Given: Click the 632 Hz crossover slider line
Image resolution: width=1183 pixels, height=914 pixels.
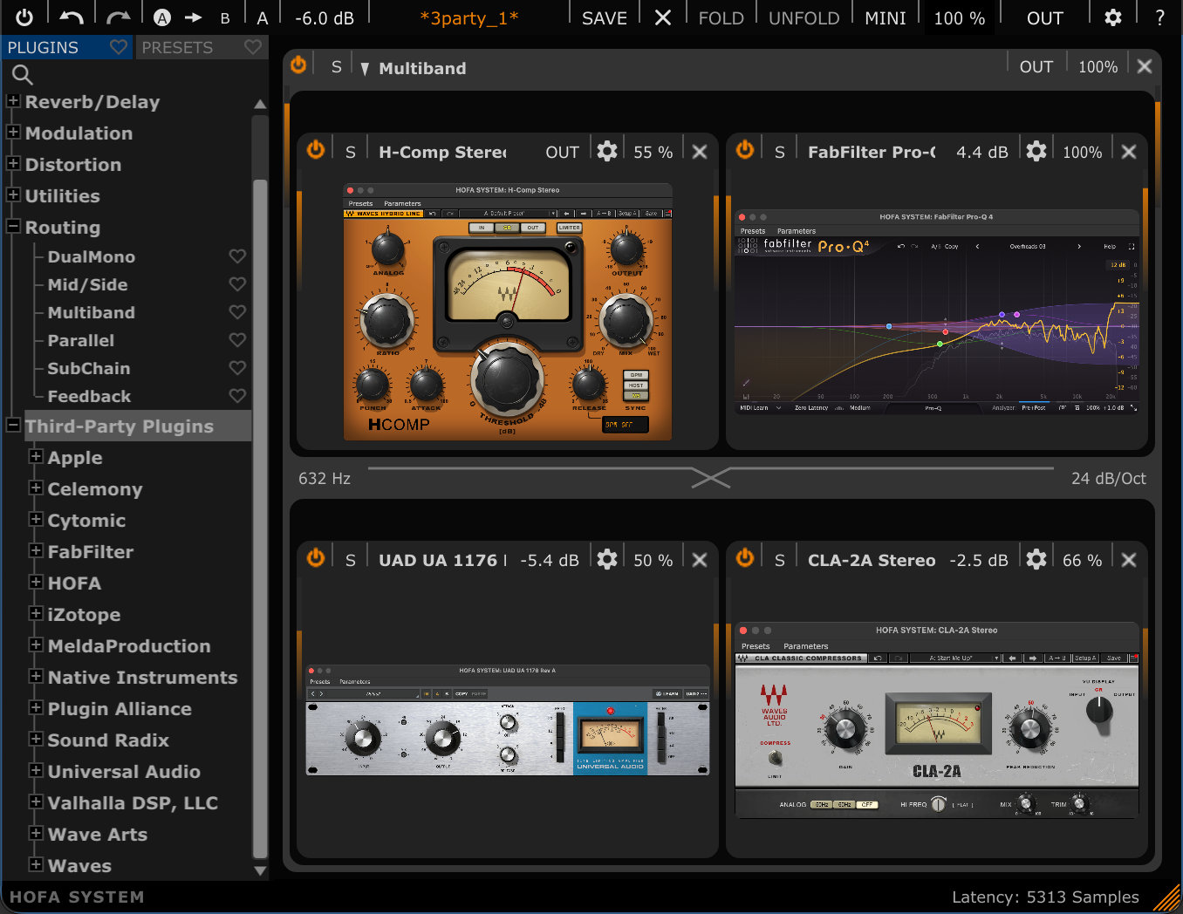Looking at the screenshot, I should click(x=711, y=468).
